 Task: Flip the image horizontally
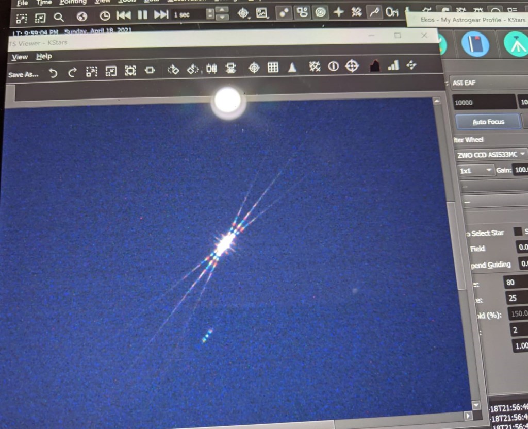pos(211,69)
